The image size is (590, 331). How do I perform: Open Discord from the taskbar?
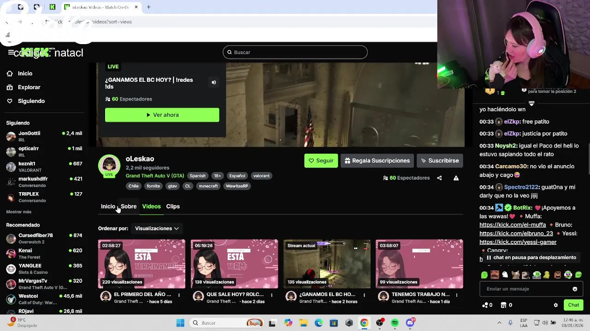click(x=410, y=323)
